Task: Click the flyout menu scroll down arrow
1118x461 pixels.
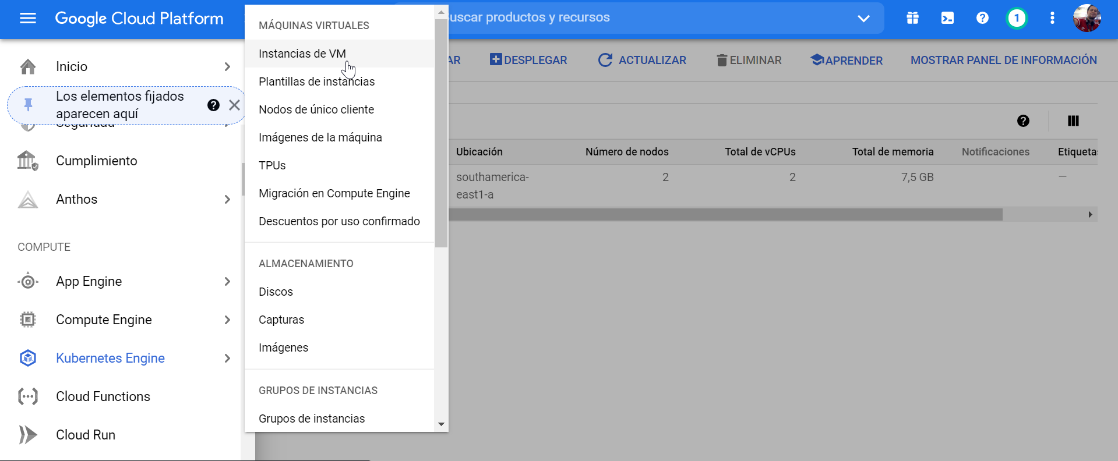Action: [441, 424]
